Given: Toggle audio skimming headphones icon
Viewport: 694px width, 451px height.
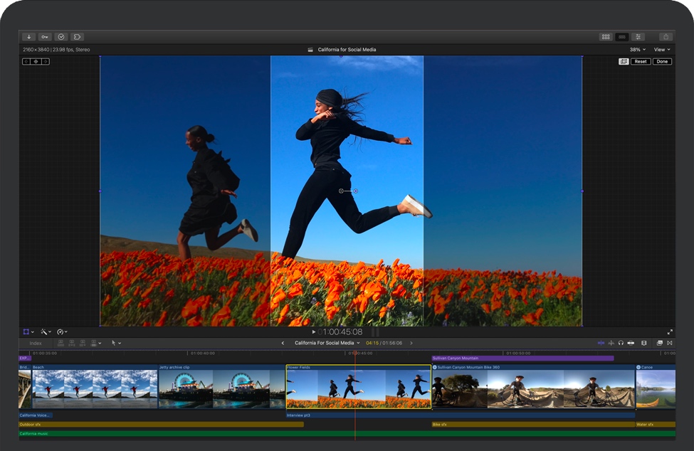Looking at the screenshot, I should [x=621, y=343].
